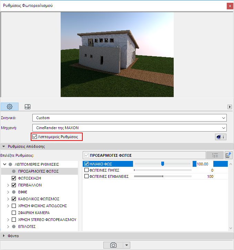Enable ΧΡΗΣΗ STEREO ΦΩΤΟΡΕΑΛΙΣΜΟΥ checkbox
Screen dimensions: 234x250
(x=14, y=220)
